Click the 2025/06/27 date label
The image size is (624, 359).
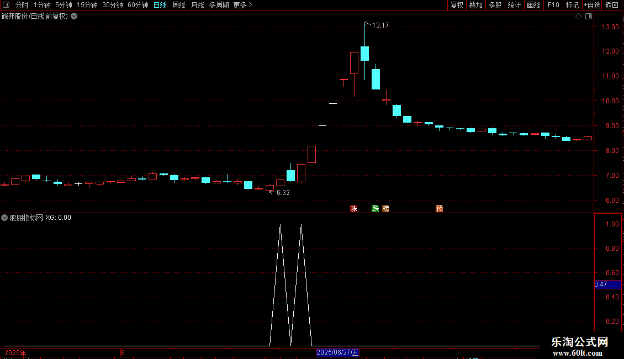(x=337, y=352)
